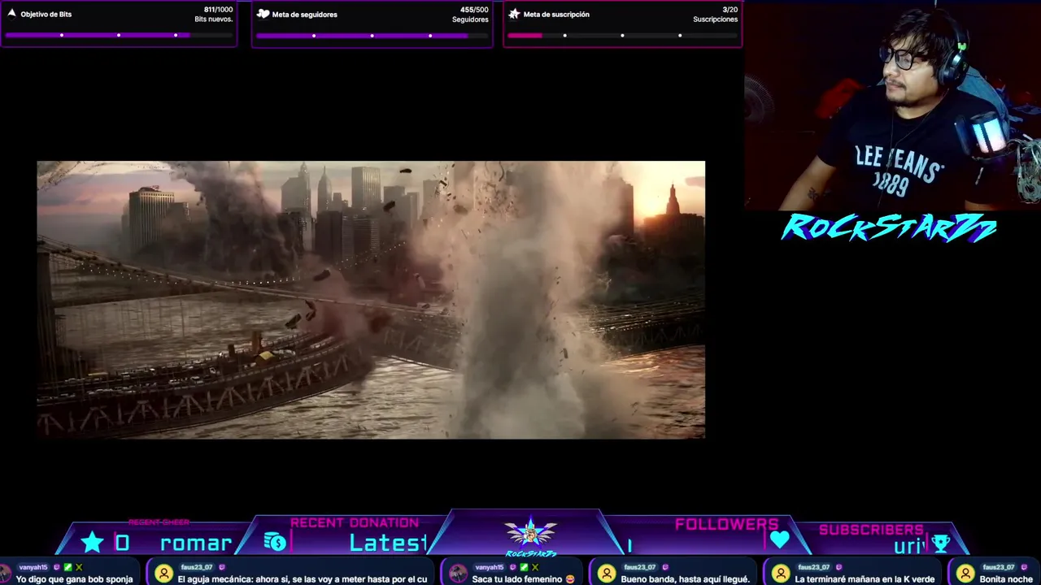Click chat message 'Saca tu lado femenino'
The height and width of the screenshot is (585, 1041).
(523, 579)
